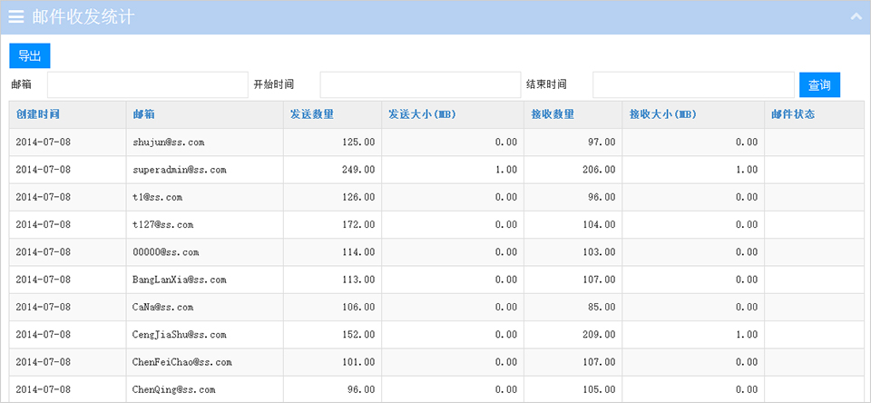Sort by 创建时间 column header
The width and height of the screenshot is (871, 403).
[37, 114]
